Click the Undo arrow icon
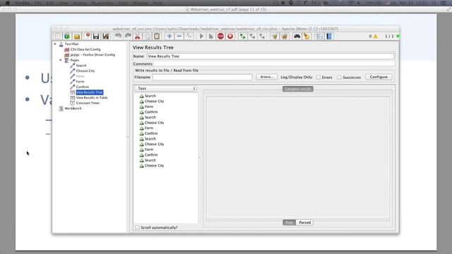This screenshot has height=254, width=452. click(x=118, y=36)
